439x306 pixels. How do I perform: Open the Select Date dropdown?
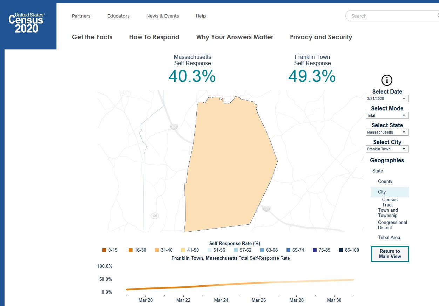tap(387, 98)
